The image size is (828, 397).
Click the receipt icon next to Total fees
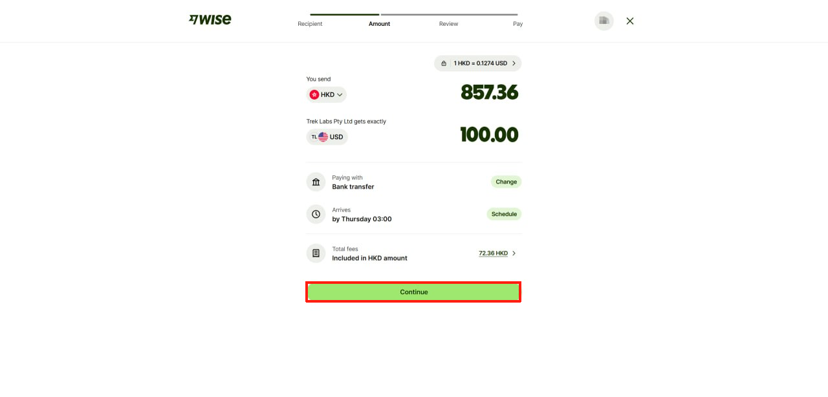[x=316, y=253]
